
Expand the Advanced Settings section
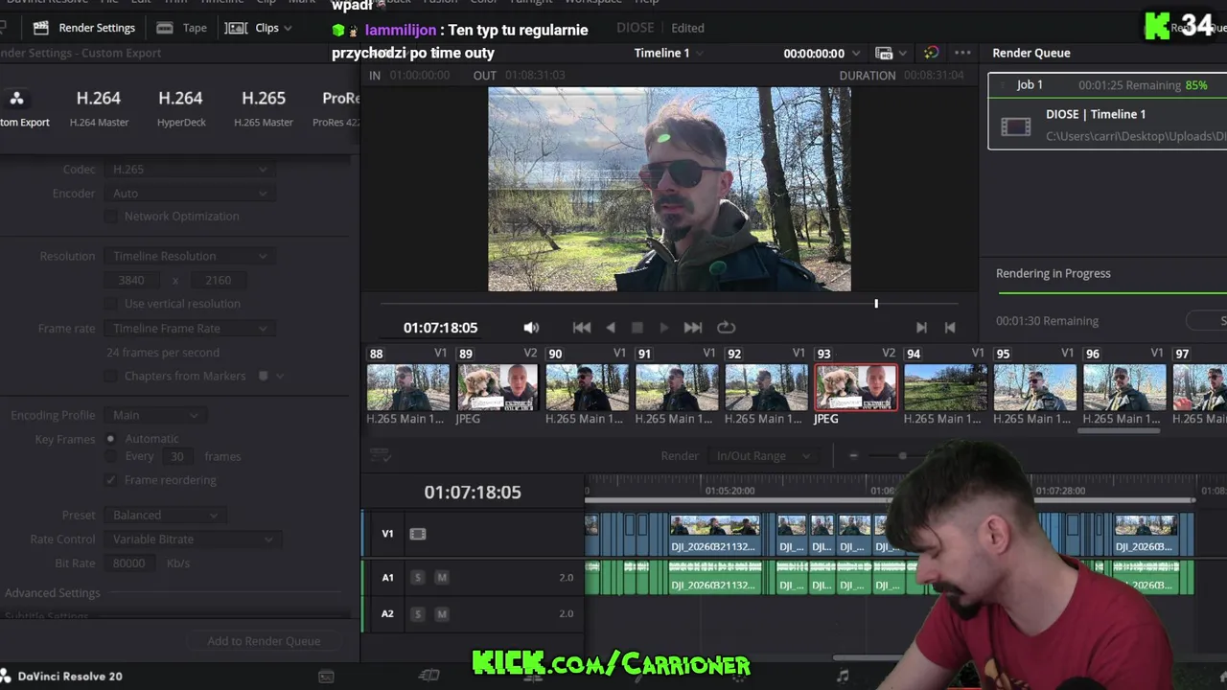[x=53, y=593]
